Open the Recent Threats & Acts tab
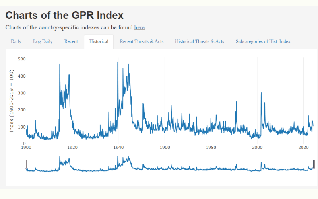Image resolution: width=318 pixels, height=199 pixels. point(142,42)
